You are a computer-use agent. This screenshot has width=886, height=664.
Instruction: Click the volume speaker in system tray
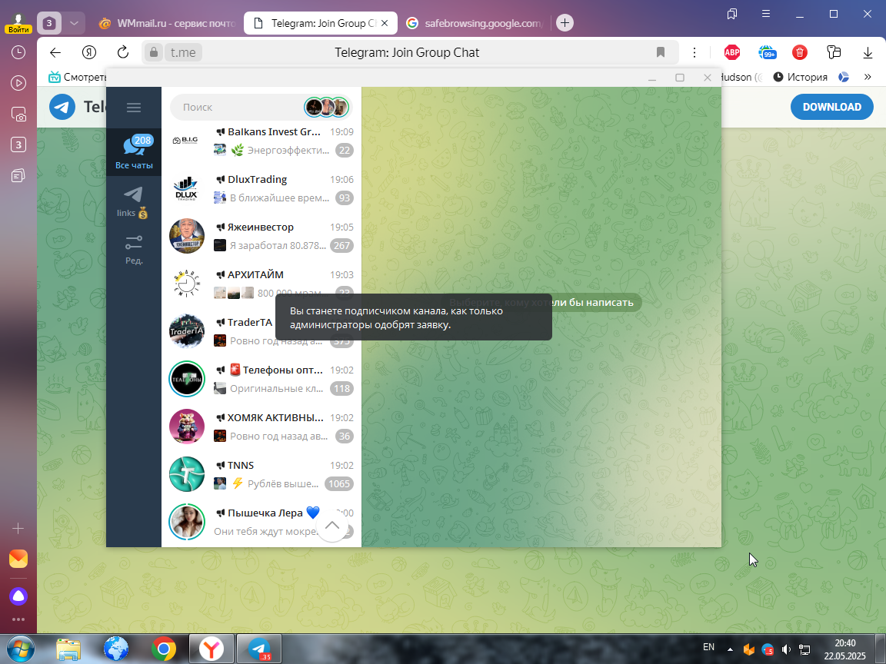pos(786,650)
